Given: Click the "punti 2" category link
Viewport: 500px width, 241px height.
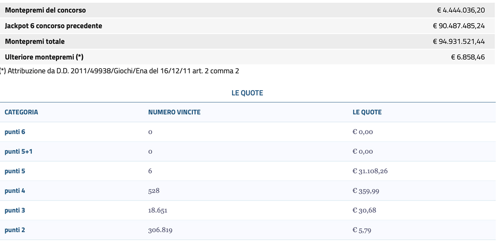Looking at the screenshot, I should coord(15,230).
